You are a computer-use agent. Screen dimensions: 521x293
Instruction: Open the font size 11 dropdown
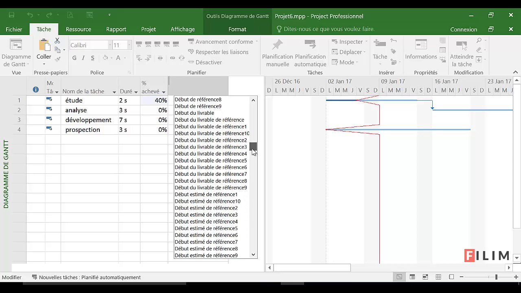click(x=129, y=45)
